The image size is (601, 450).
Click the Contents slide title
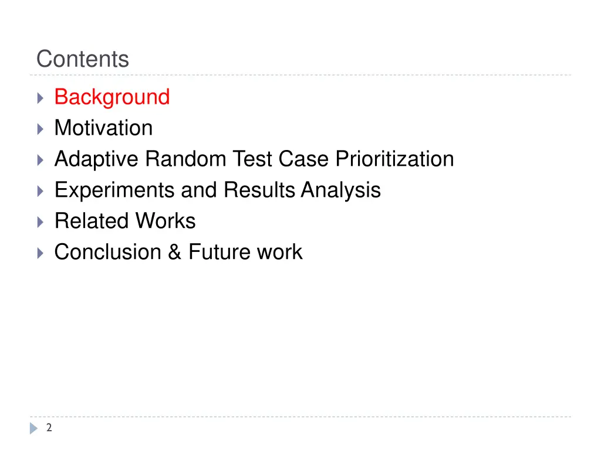click(x=83, y=59)
